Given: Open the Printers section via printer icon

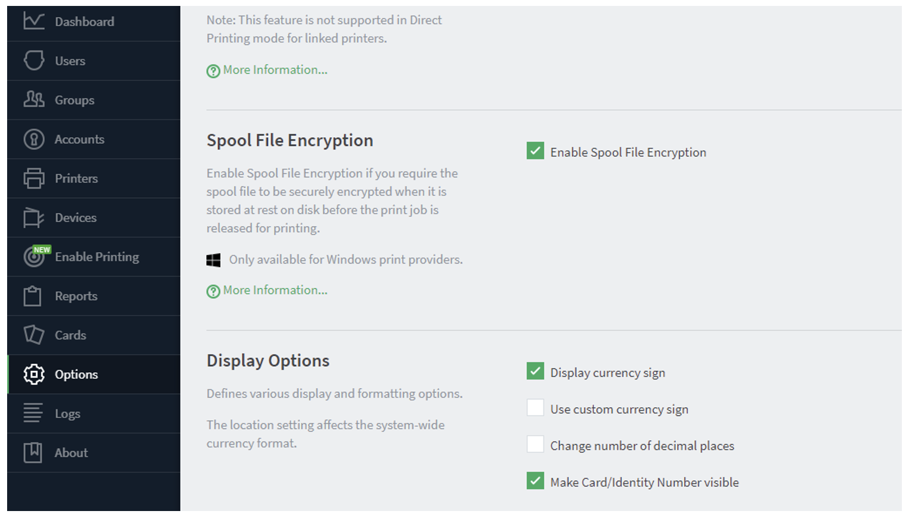Looking at the screenshot, I should click(x=34, y=178).
